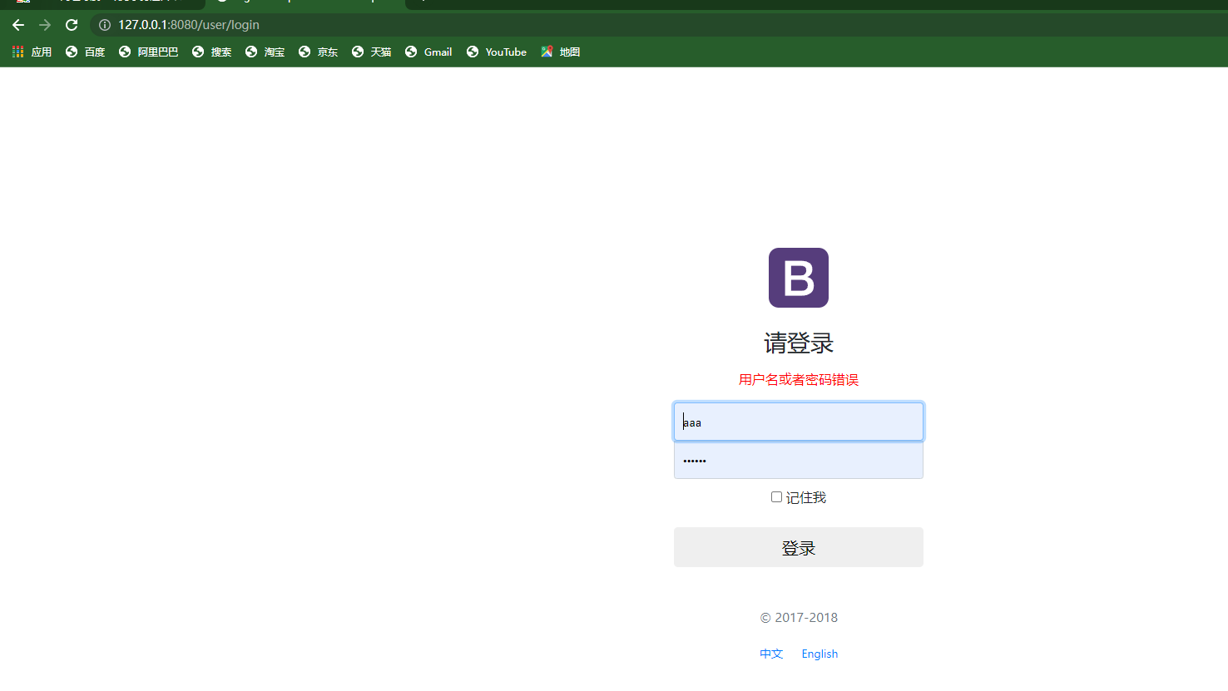
Task: Click the 应用 apps shortcut on bookmarks bar
Action: tap(31, 52)
